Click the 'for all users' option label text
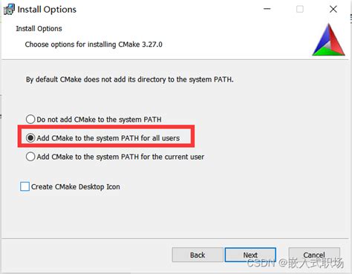This screenshot has width=352, height=274. (x=108, y=138)
